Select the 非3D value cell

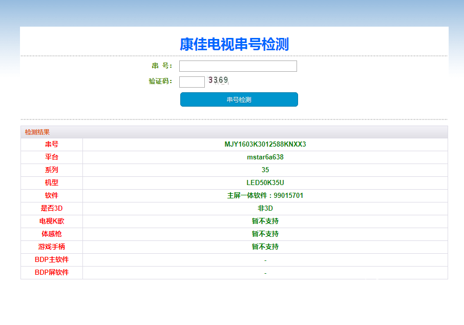pos(265,208)
